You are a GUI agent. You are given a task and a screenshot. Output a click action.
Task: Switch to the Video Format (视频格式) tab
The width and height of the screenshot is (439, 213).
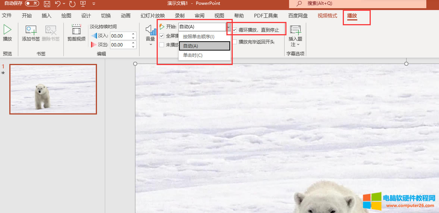(327, 16)
